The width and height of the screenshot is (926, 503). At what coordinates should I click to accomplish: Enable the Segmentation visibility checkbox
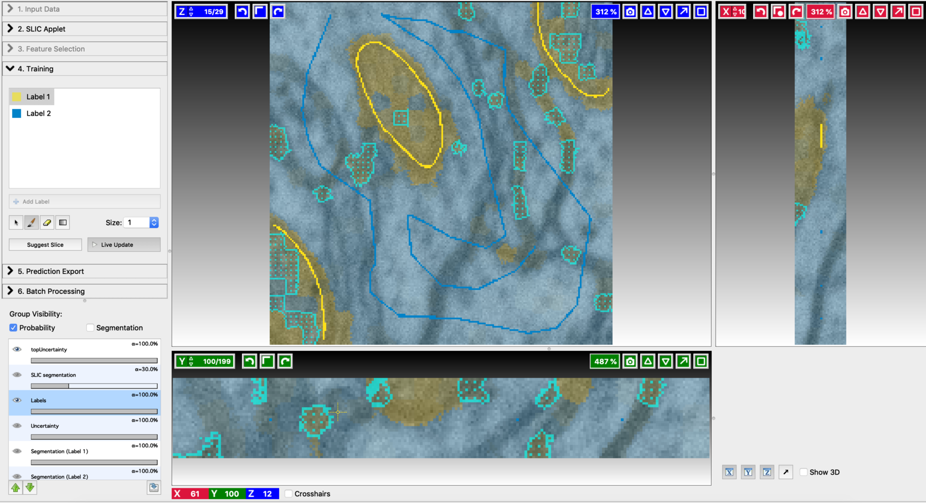(x=90, y=328)
